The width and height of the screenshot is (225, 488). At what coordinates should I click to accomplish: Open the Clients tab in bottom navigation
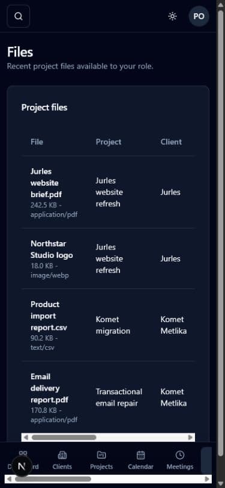(62, 460)
